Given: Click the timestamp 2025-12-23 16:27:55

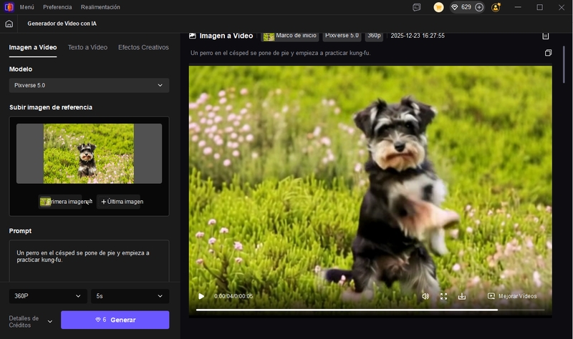Looking at the screenshot, I should tap(418, 36).
